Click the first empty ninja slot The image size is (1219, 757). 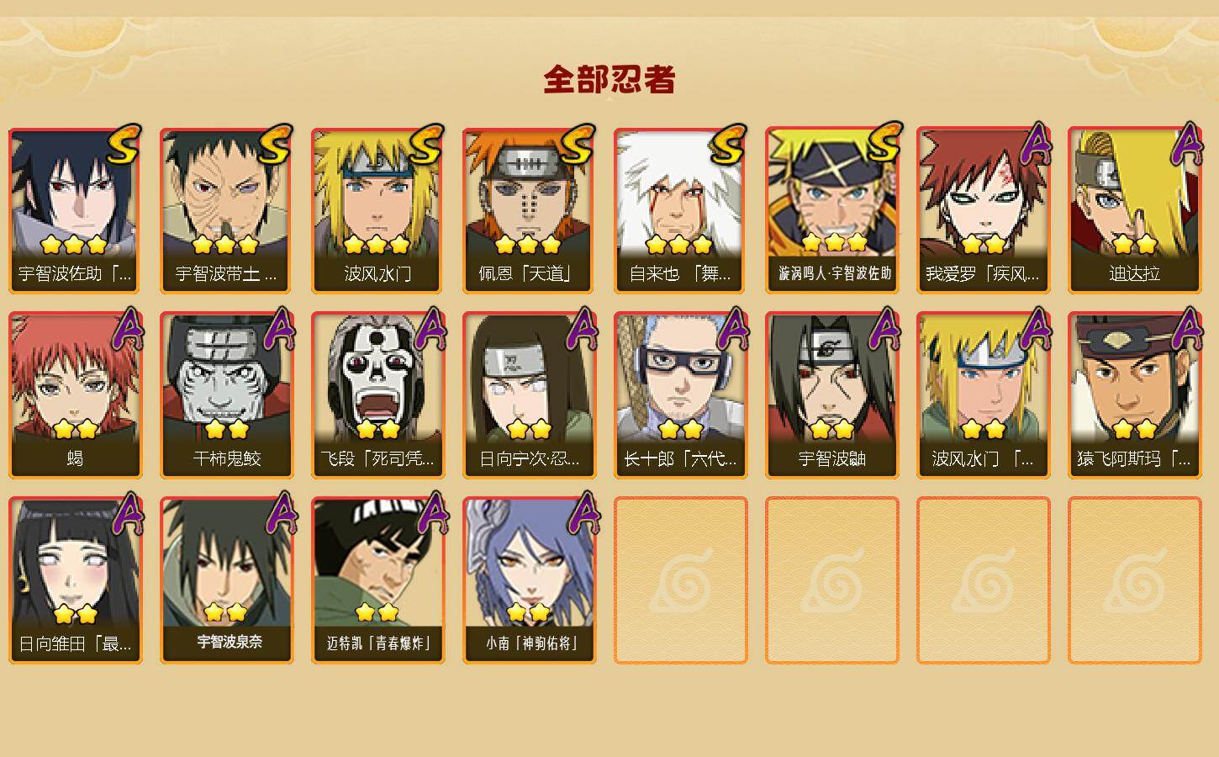[x=680, y=580]
